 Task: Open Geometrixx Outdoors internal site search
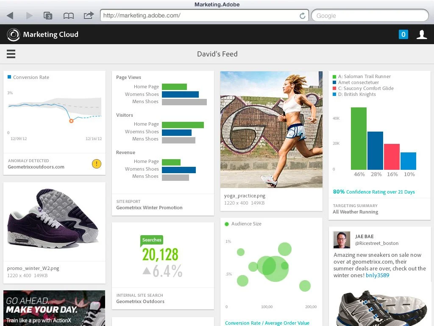[140, 301]
